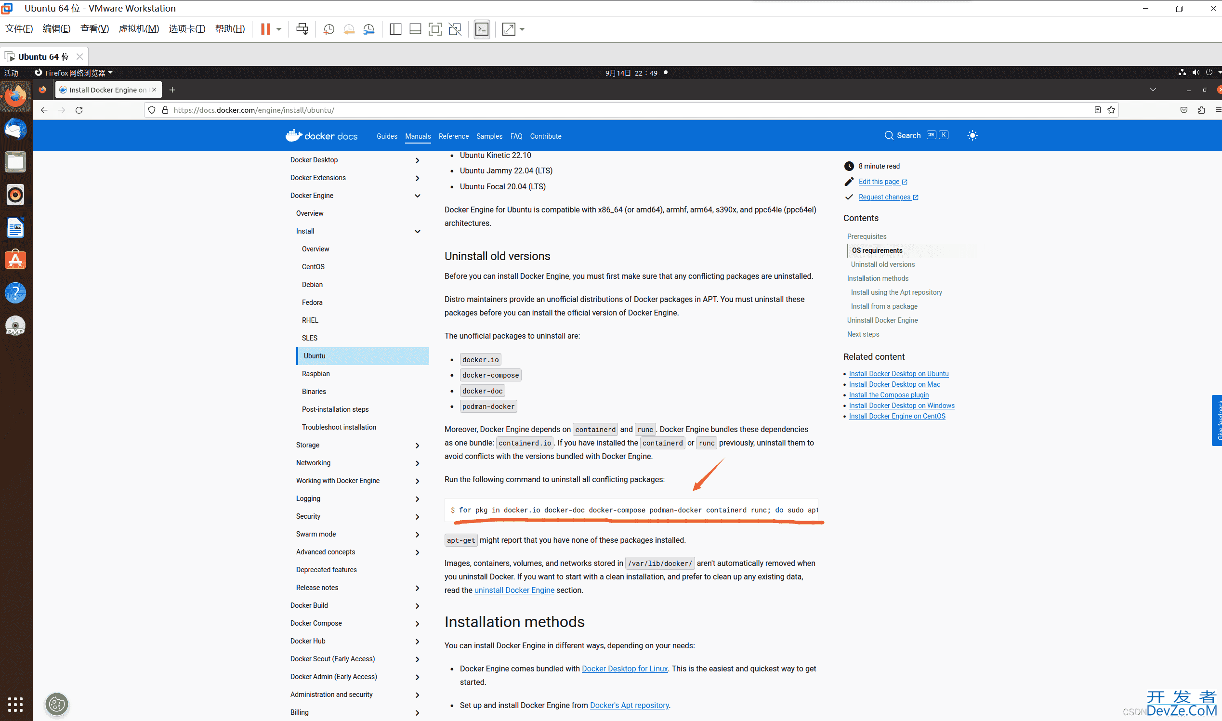This screenshot has height=721, width=1222.
Task: Open the 文件(F) menu
Action: click(x=19, y=29)
